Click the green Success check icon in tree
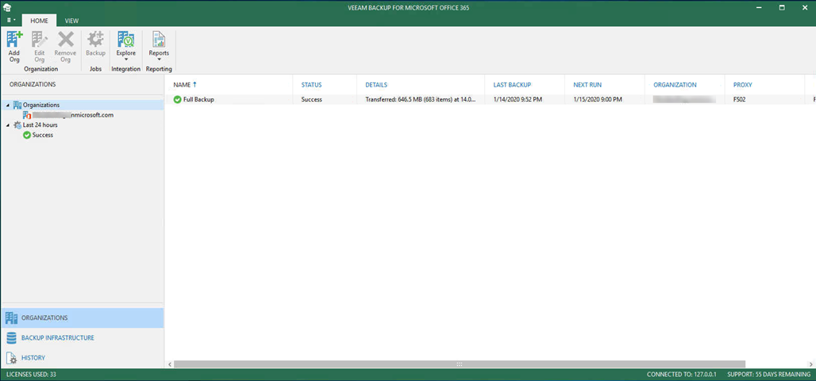 click(x=26, y=135)
